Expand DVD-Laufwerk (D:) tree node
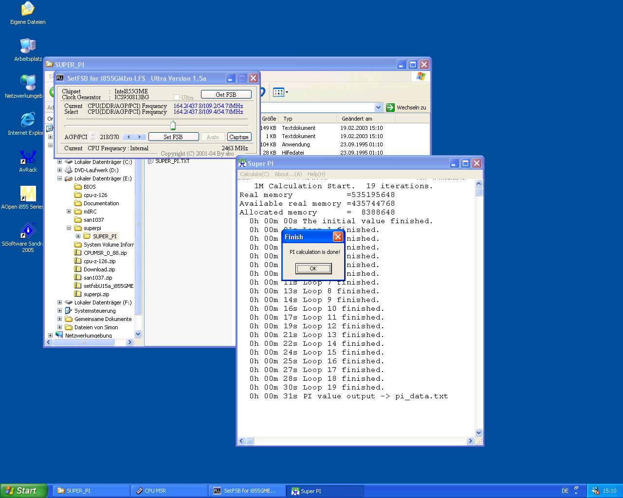Viewport: 623px width, 498px height. (x=59, y=170)
